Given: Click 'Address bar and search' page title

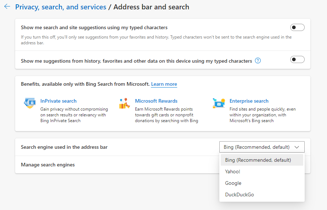Looking at the screenshot, I should [151, 7].
